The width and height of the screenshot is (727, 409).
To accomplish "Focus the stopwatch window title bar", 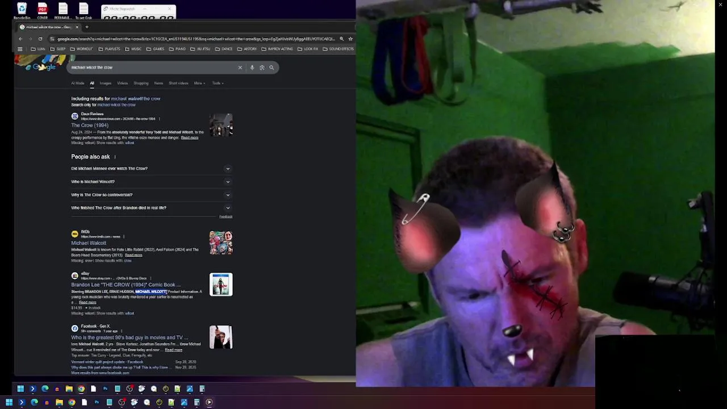I will [139, 9].
